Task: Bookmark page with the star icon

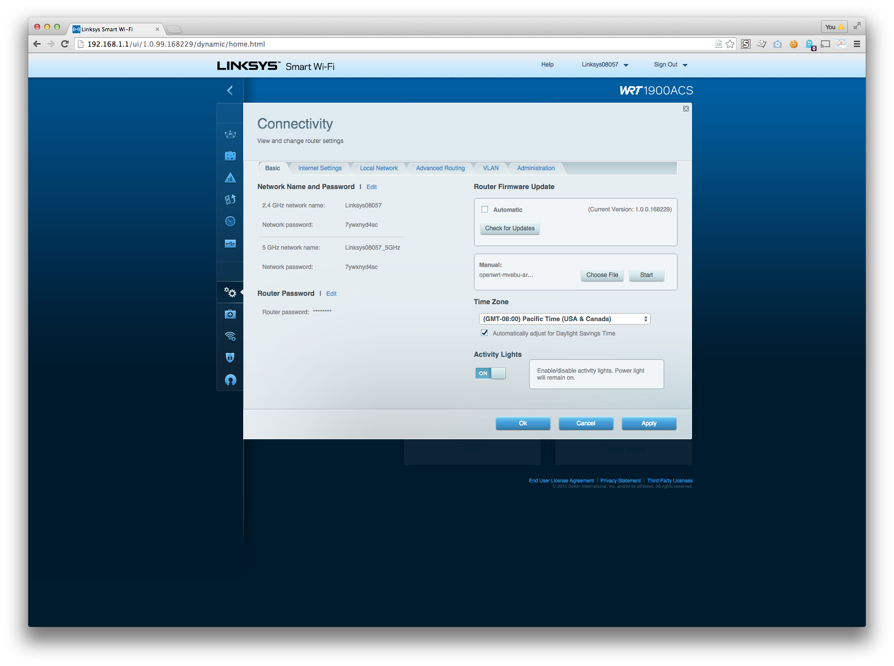Action: 730,44
